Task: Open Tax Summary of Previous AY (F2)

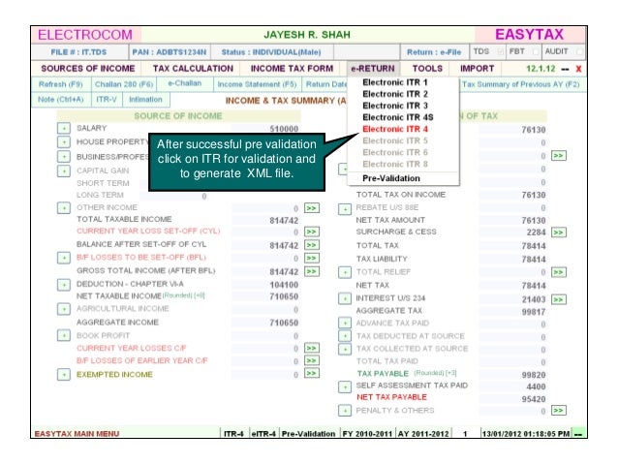Action: coord(520,84)
